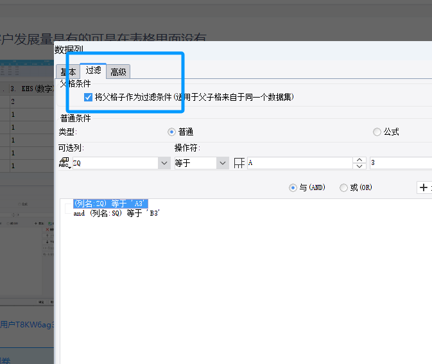The image size is (432, 364).
Task: Click the cell selector grid icon
Action: [x=239, y=163]
